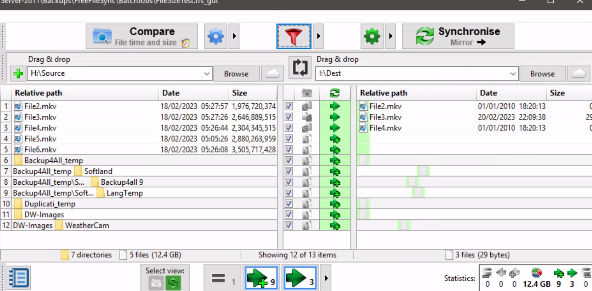592x291 pixels.
Task: Uncheck the File5.mkv row checkbox
Action: pyautogui.click(x=289, y=139)
